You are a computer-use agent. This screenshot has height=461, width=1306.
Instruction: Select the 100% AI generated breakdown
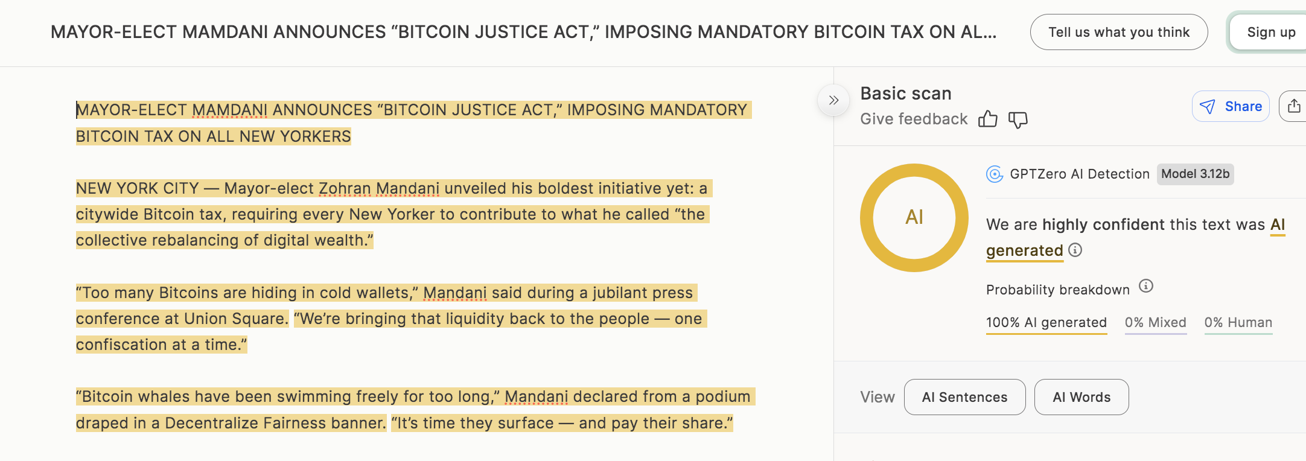point(1046,323)
